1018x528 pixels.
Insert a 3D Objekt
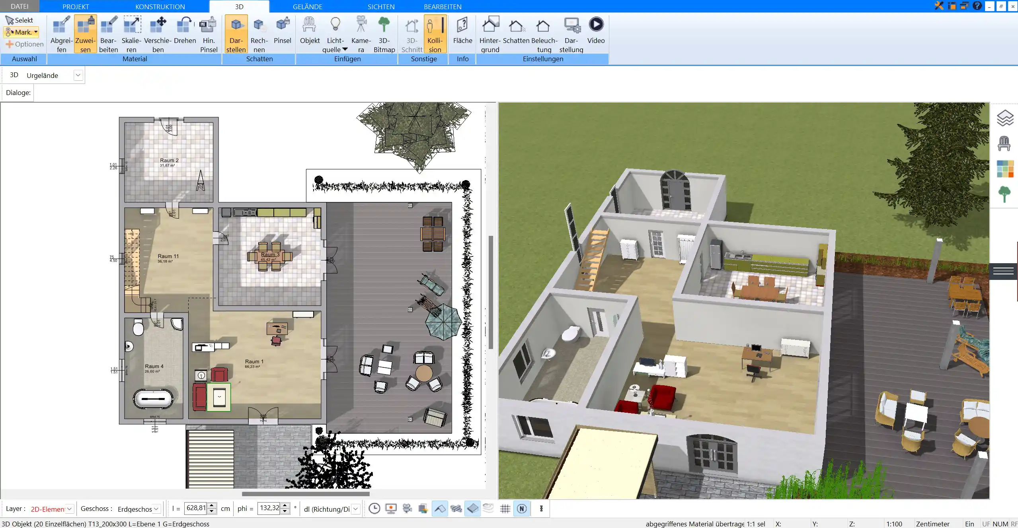310,30
